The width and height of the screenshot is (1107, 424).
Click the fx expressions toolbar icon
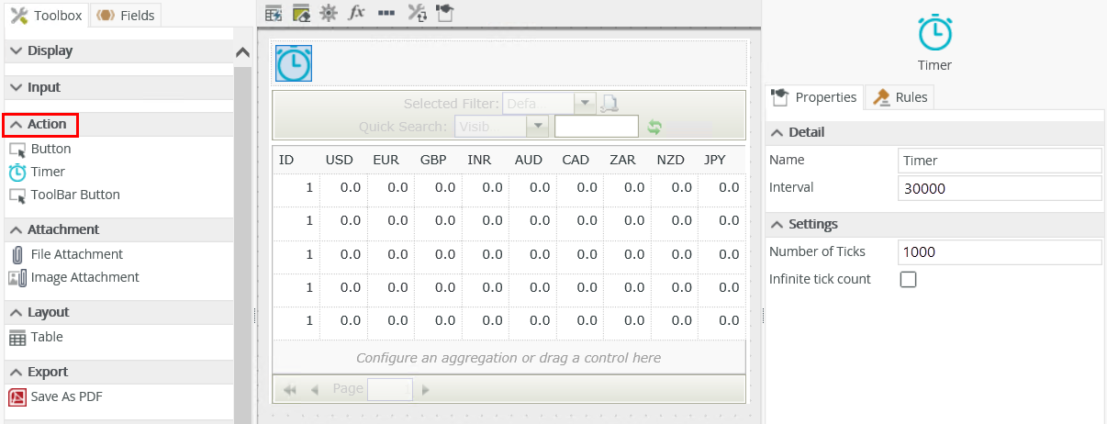tap(357, 13)
